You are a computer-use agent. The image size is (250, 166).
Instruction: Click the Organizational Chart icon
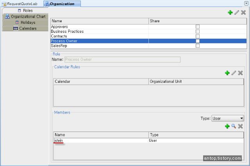click(x=7, y=16)
